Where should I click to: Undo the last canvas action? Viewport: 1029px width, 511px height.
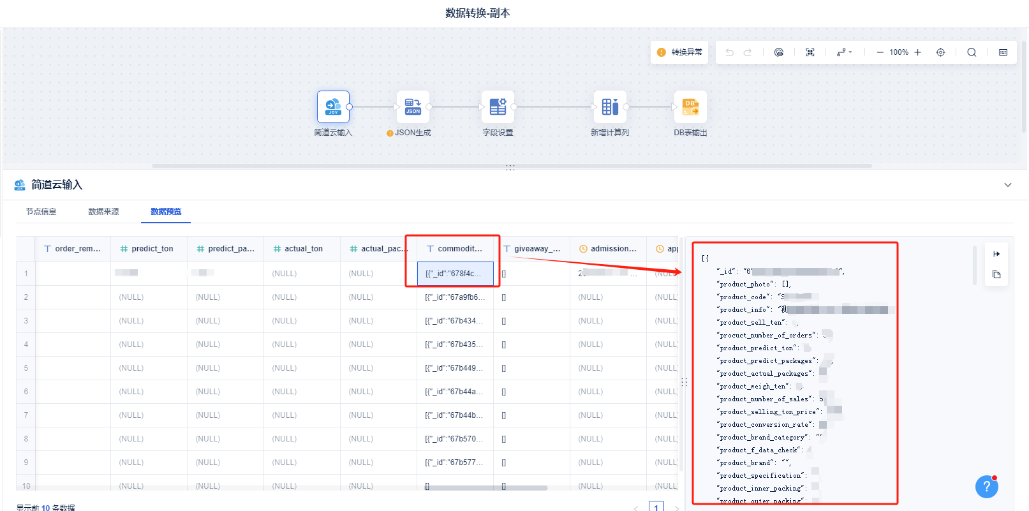[730, 52]
